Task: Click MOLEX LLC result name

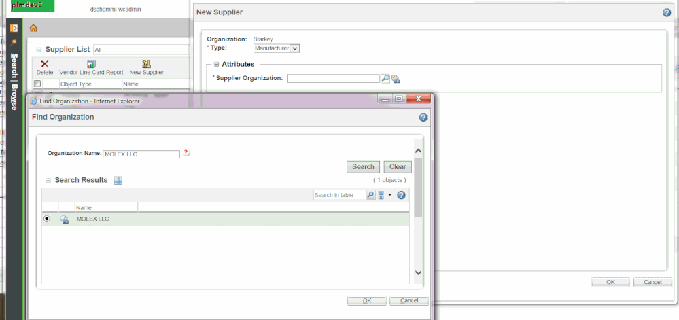Action: pos(92,219)
